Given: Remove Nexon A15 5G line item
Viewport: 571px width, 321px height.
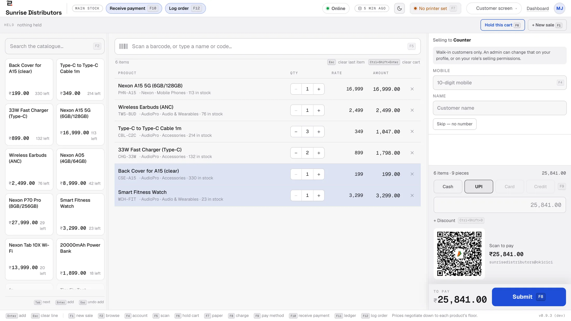Looking at the screenshot, I should click(412, 89).
